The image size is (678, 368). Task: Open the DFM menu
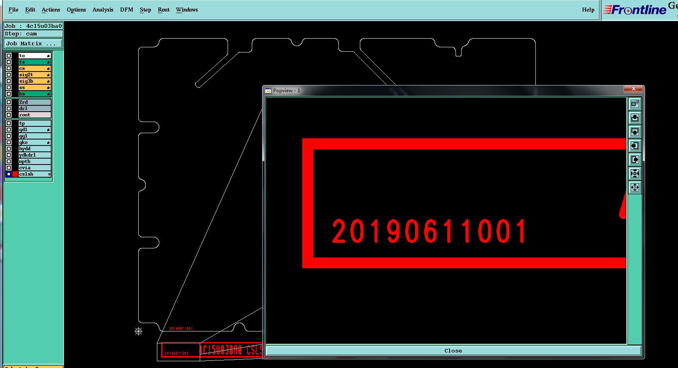pos(127,10)
